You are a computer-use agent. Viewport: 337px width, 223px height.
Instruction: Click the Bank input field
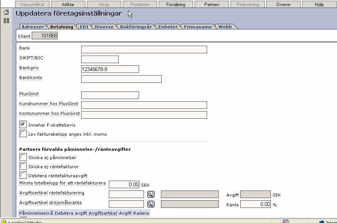click(144, 50)
